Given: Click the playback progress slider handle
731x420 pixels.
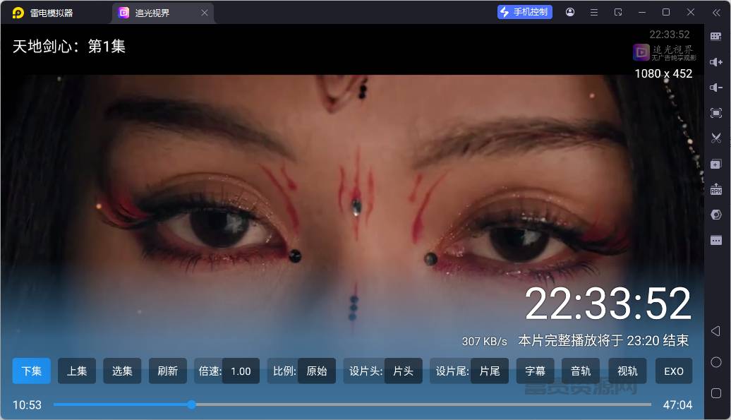Looking at the screenshot, I should point(192,404).
